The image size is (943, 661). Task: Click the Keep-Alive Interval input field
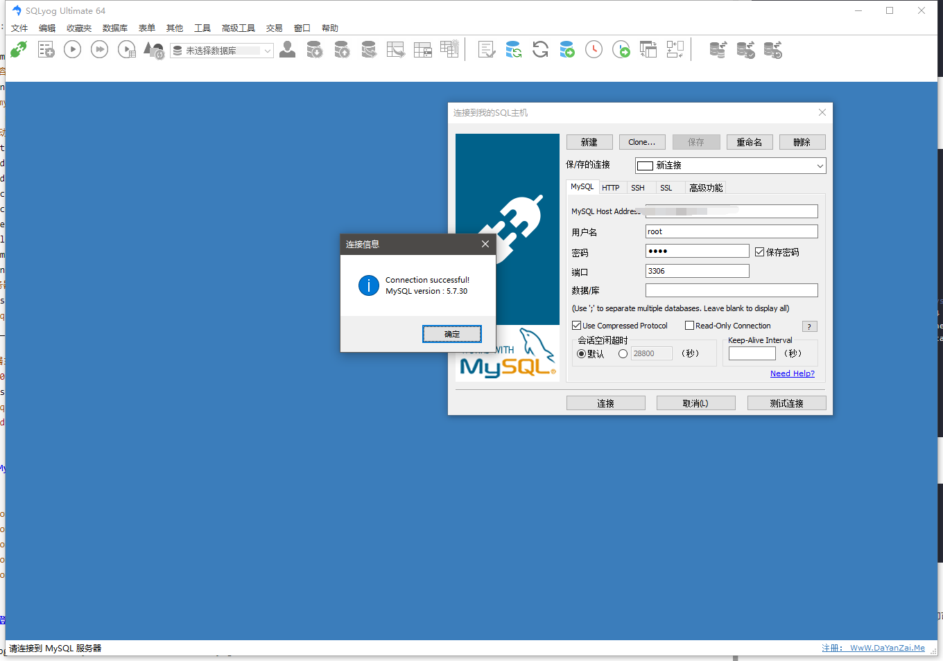pos(752,353)
